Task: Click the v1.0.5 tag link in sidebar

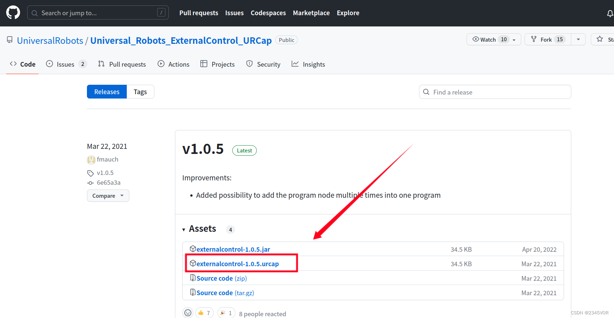Action: 105,173
